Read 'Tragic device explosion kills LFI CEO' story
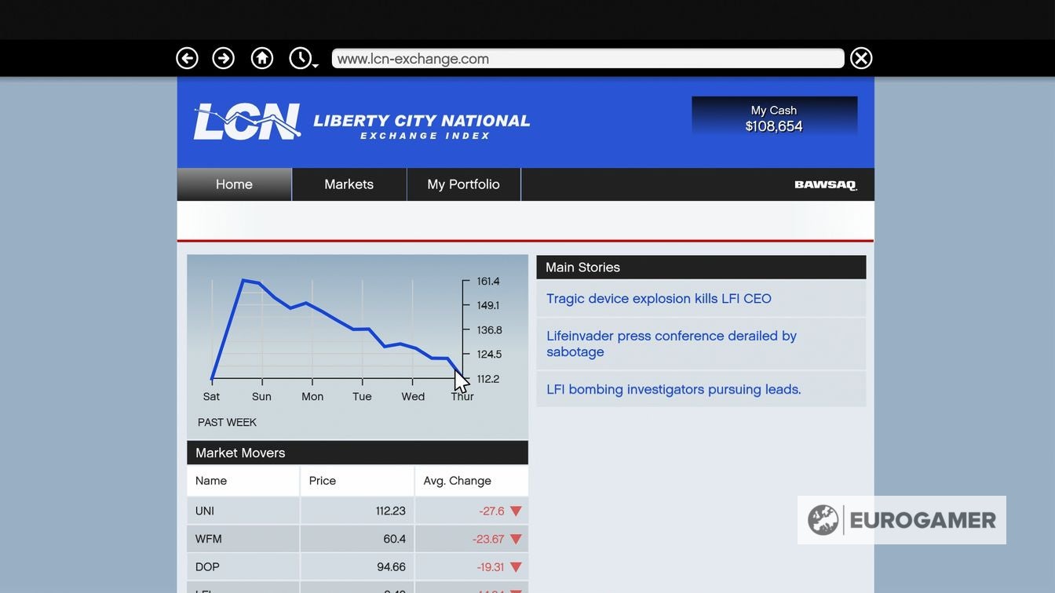 [659, 299]
